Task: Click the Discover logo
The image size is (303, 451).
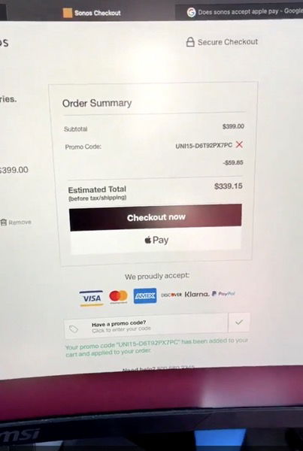Action: 171,295
